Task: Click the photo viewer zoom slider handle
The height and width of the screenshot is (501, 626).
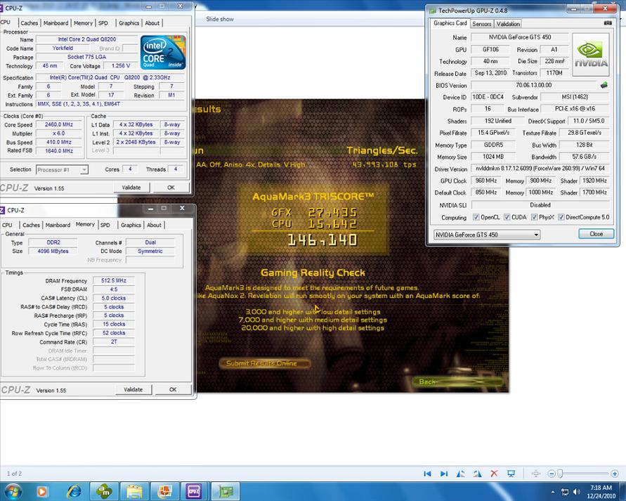Action: click(x=560, y=474)
